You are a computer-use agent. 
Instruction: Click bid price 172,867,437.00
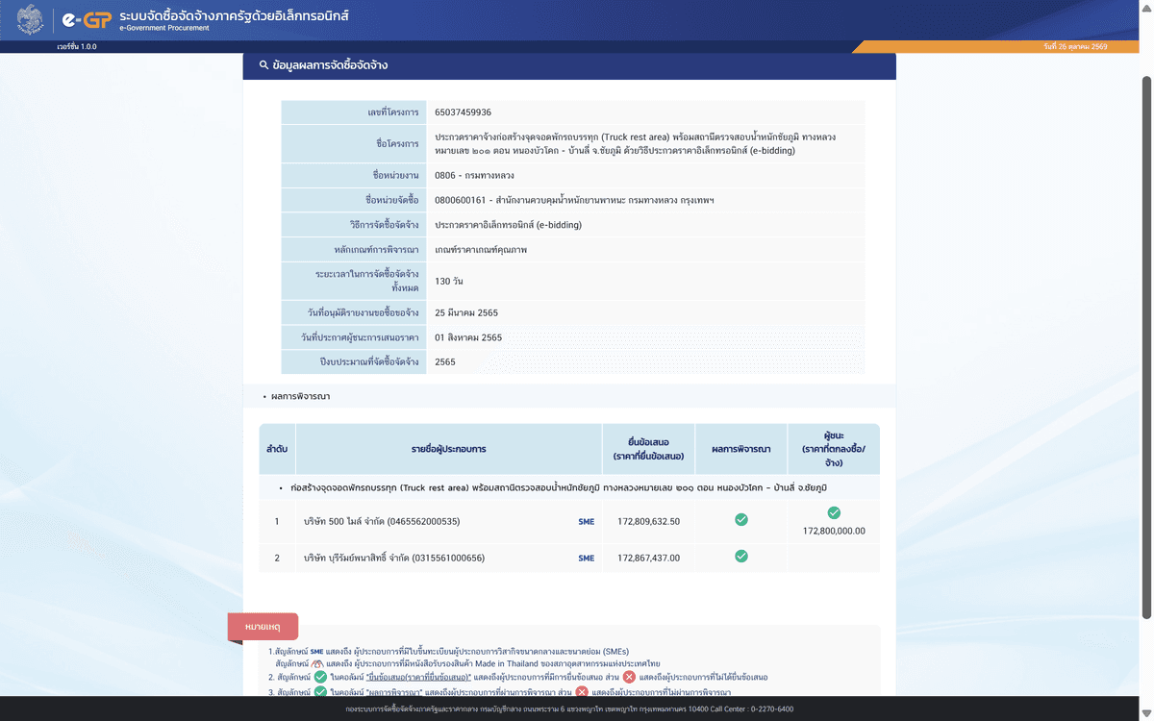(x=648, y=558)
